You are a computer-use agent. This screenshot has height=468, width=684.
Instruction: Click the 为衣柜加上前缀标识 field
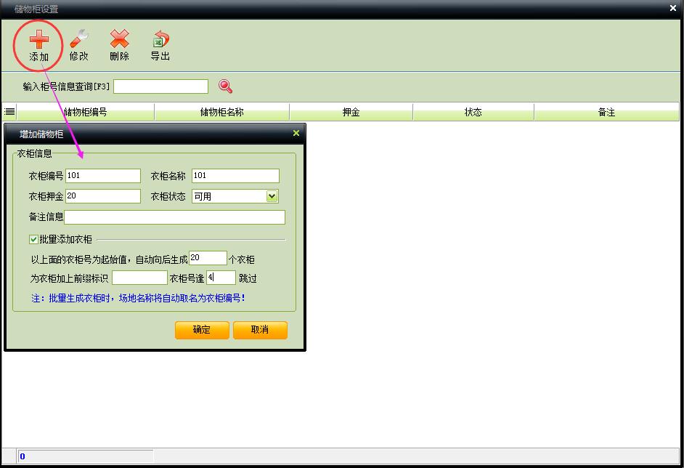click(x=139, y=278)
